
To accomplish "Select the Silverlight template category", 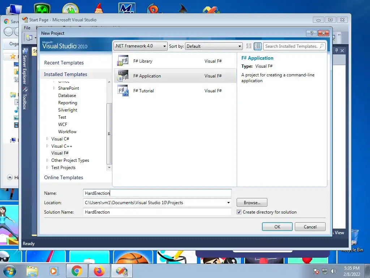I will coord(68,110).
